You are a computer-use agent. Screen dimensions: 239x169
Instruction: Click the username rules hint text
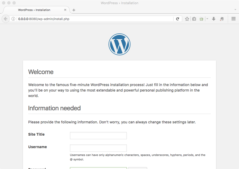pyautogui.click(x=138, y=157)
